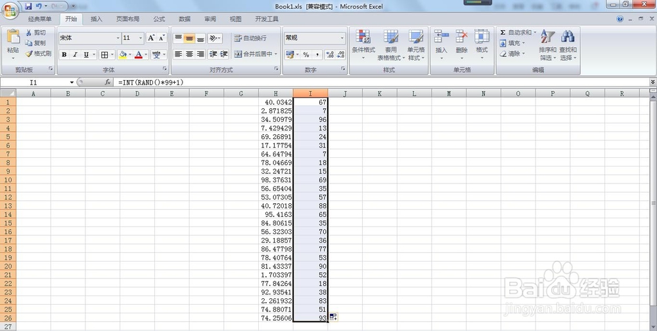Open Find and Select (查找和选择)
This screenshot has width=657, height=331.
click(568, 45)
